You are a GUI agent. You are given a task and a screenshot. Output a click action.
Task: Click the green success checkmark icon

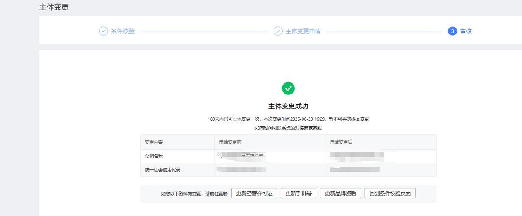(x=288, y=88)
